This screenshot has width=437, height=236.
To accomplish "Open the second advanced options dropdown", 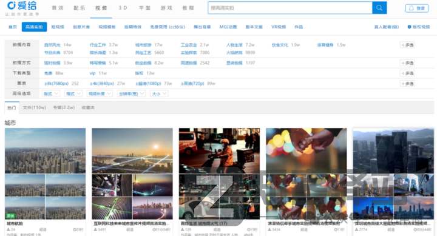I will pyautogui.click(x=73, y=93).
